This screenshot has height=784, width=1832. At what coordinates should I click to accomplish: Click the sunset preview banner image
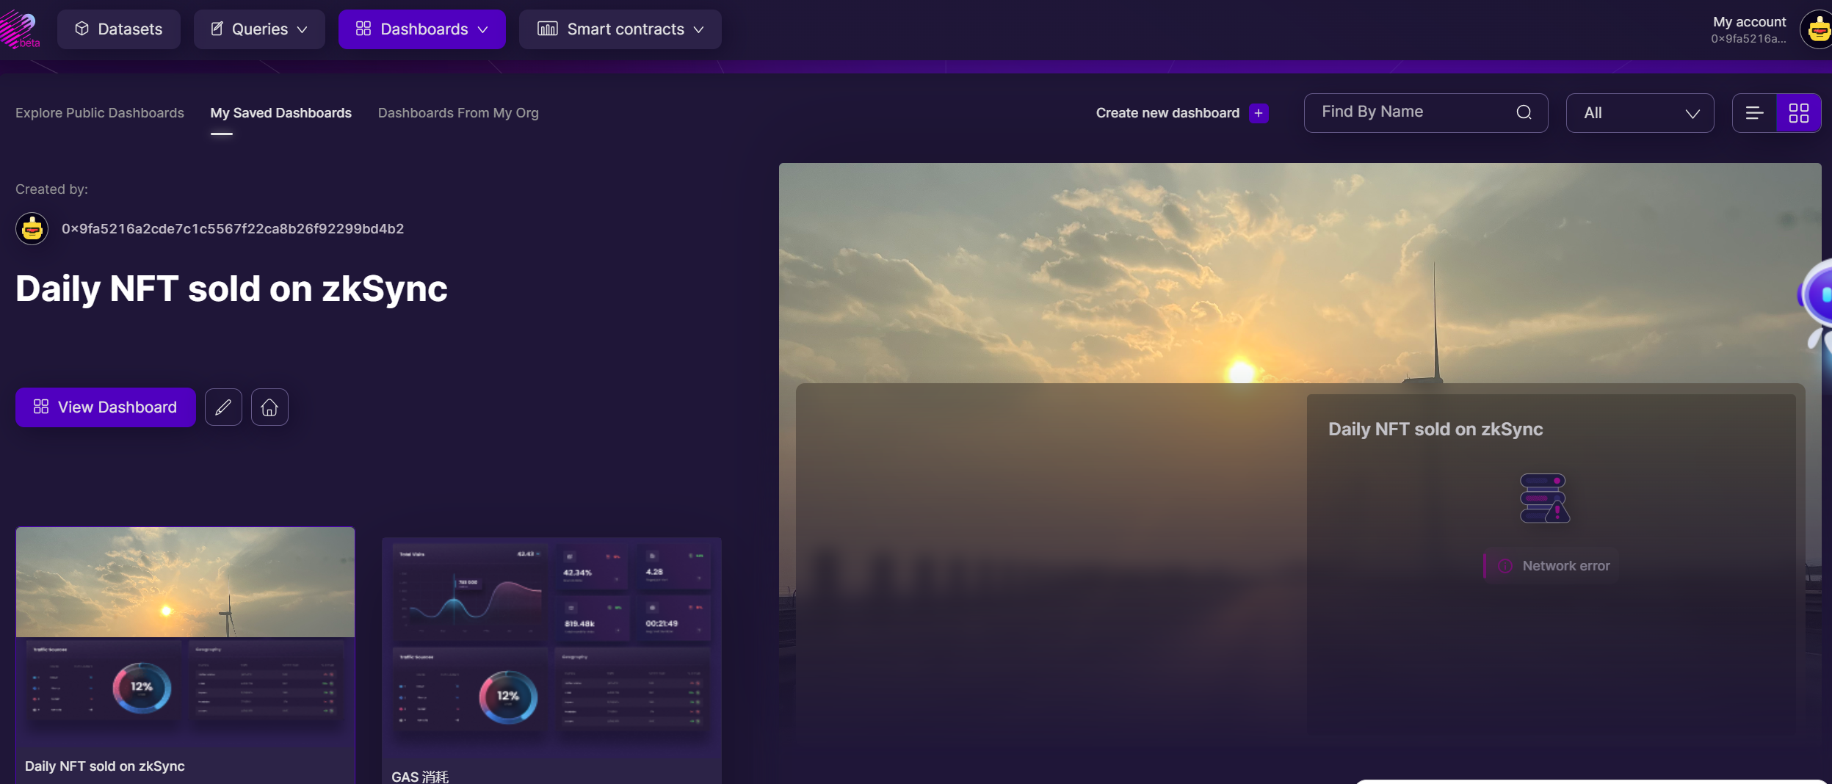click(1300, 272)
